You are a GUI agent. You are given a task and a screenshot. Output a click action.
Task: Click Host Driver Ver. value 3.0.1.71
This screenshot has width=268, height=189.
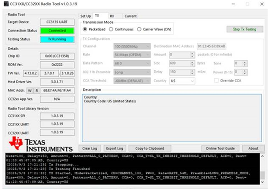57,82
